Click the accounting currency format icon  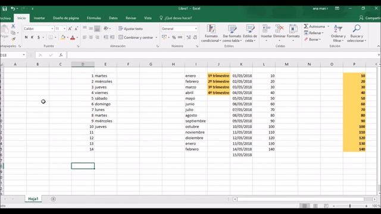point(164,37)
